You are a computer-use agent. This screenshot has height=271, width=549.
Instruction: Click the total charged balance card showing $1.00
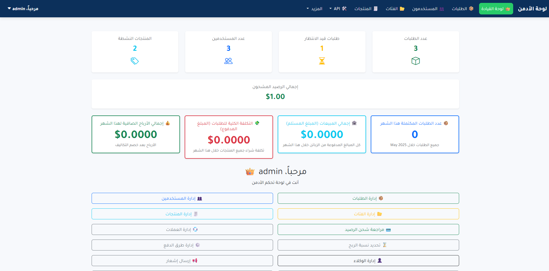tap(275, 94)
